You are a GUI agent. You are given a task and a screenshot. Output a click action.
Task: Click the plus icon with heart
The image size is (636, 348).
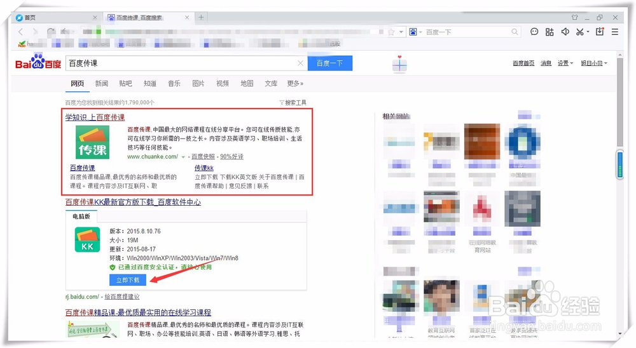pyautogui.click(x=399, y=64)
